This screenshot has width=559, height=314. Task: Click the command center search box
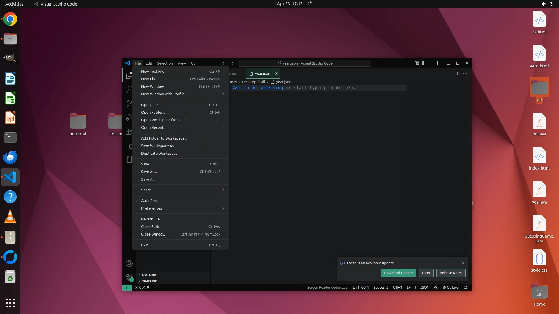[x=305, y=63]
